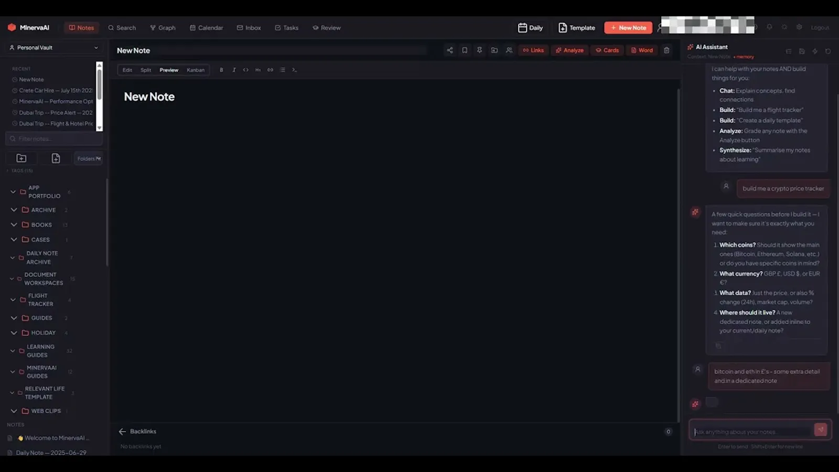Image resolution: width=839 pixels, height=472 pixels.
Task: Reset AI Assistant chat icon
Action: (x=828, y=51)
